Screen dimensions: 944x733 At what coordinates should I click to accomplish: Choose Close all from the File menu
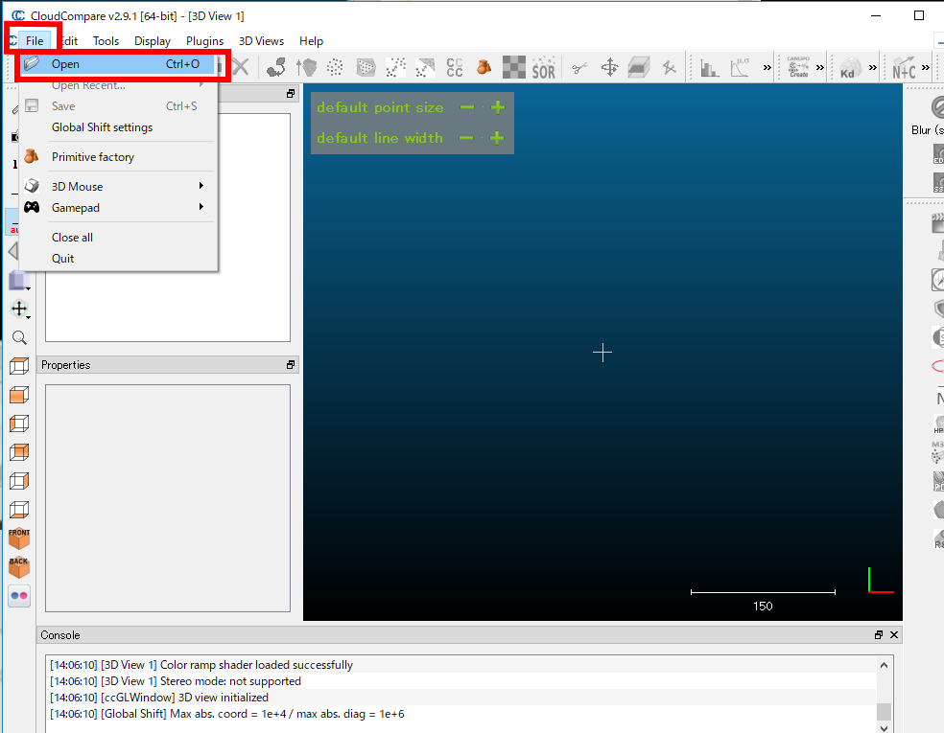(x=118, y=238)
